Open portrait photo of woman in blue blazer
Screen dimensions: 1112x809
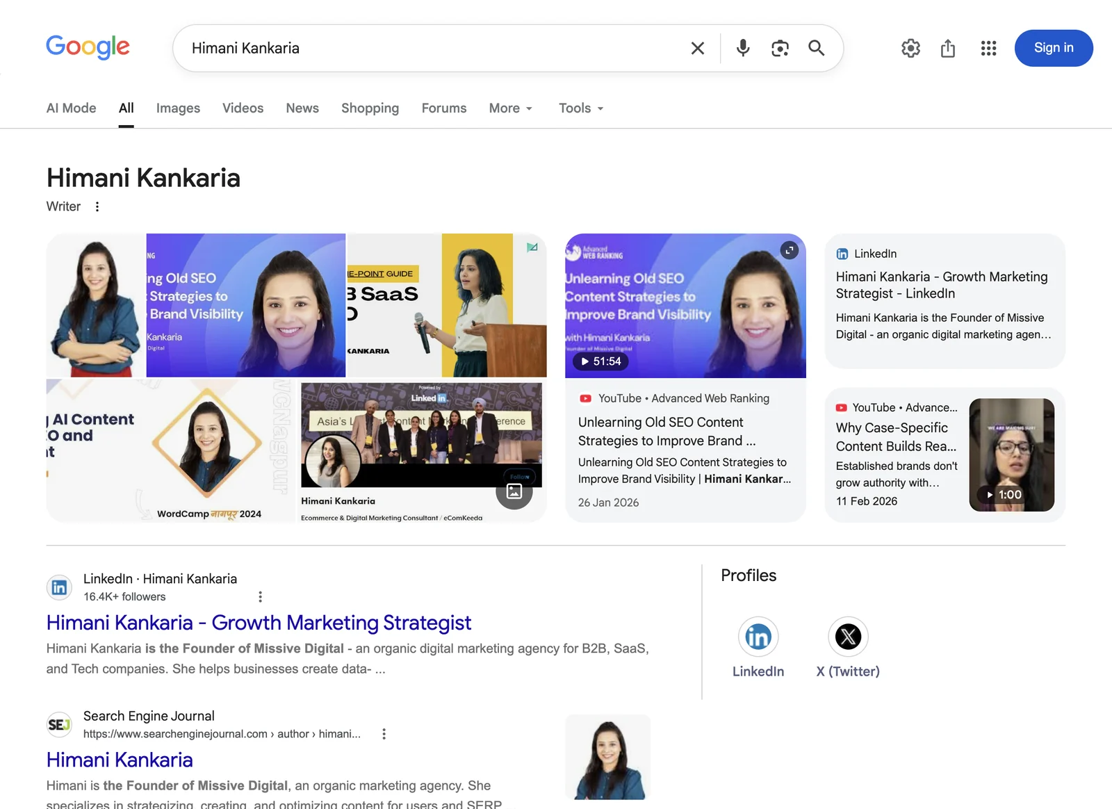coord(96,305)
